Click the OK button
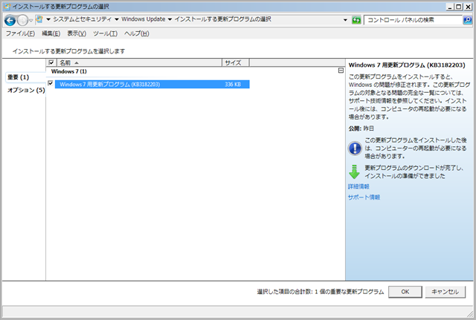476x320 pixels. click(405, 292)
